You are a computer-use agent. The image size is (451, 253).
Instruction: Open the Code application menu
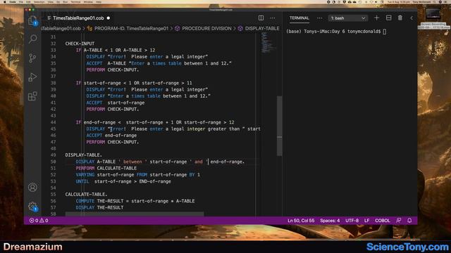point(13,1)
